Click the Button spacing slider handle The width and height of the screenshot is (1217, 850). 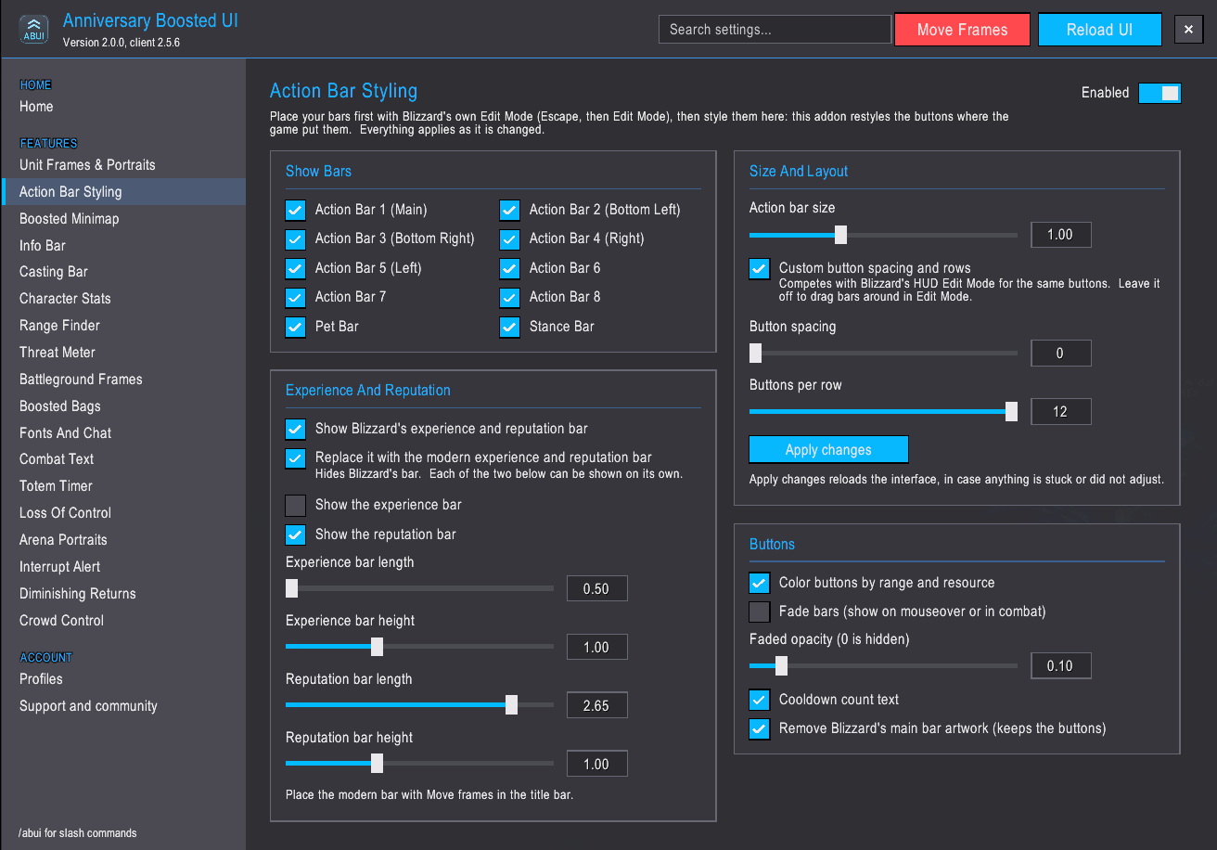pyautogui.click(x=755, y=354)
